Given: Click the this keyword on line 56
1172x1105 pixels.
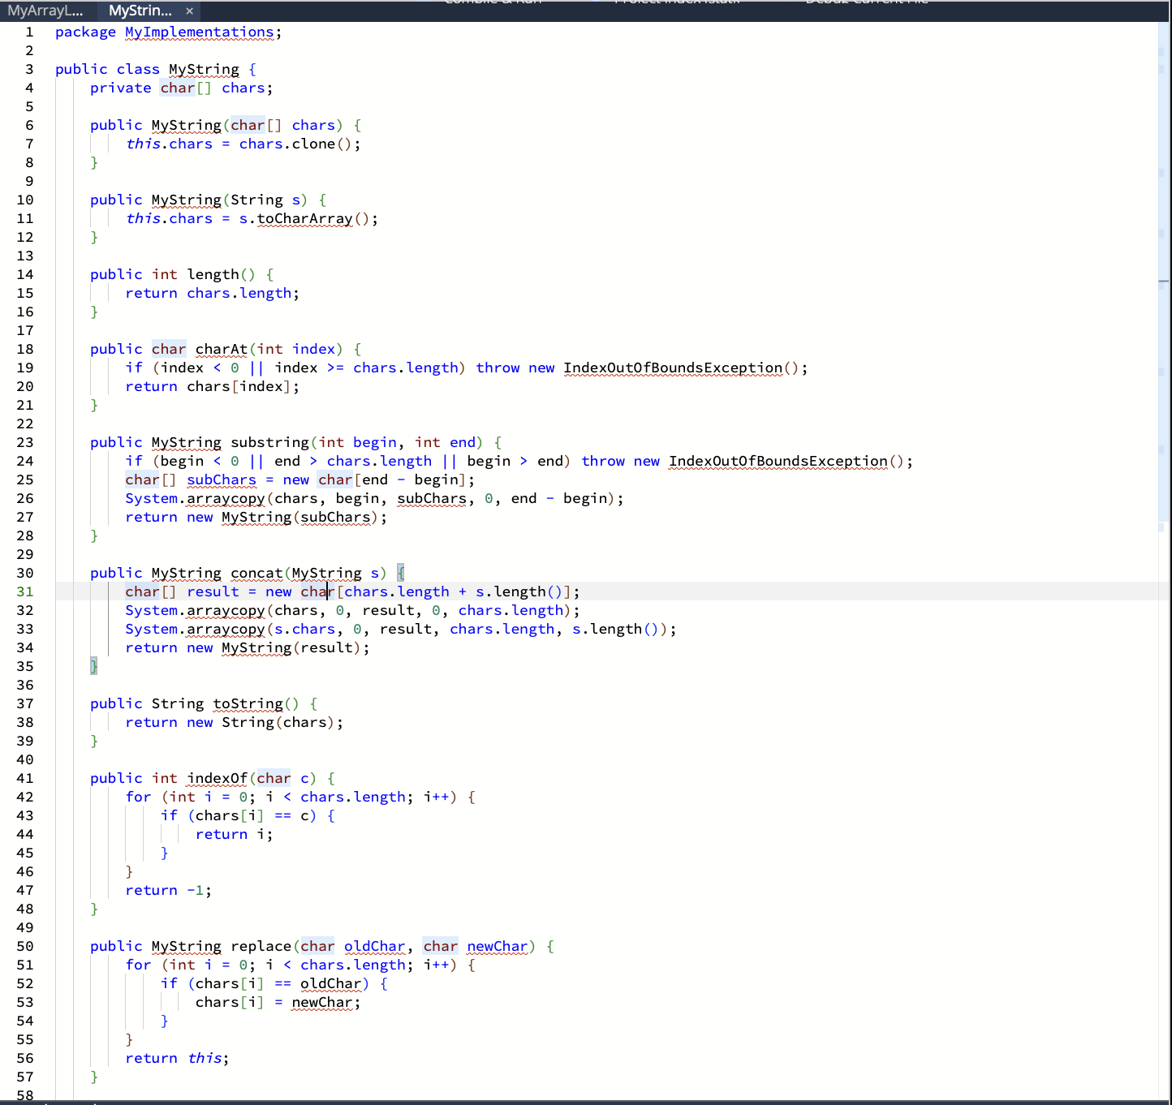Looking at the screenshot, I should click(x=205, y=1058).
